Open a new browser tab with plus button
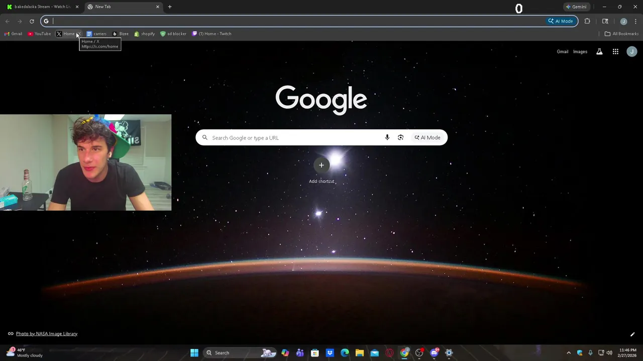Image resolution: width=643 pixels, height=361 pixels. tap(170, 7)
